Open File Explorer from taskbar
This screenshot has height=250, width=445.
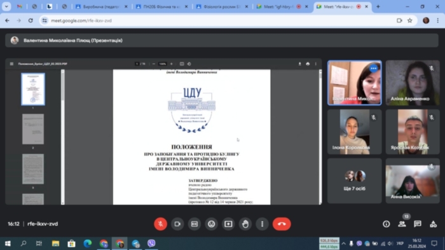[55, 244]
